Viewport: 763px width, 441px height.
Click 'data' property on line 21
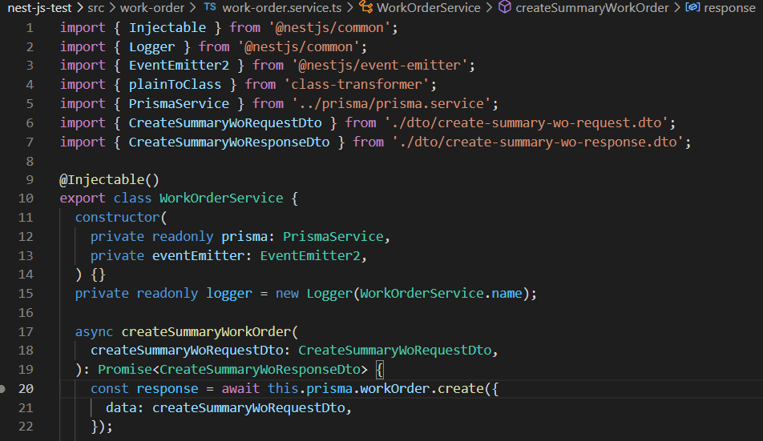[121, 408]
